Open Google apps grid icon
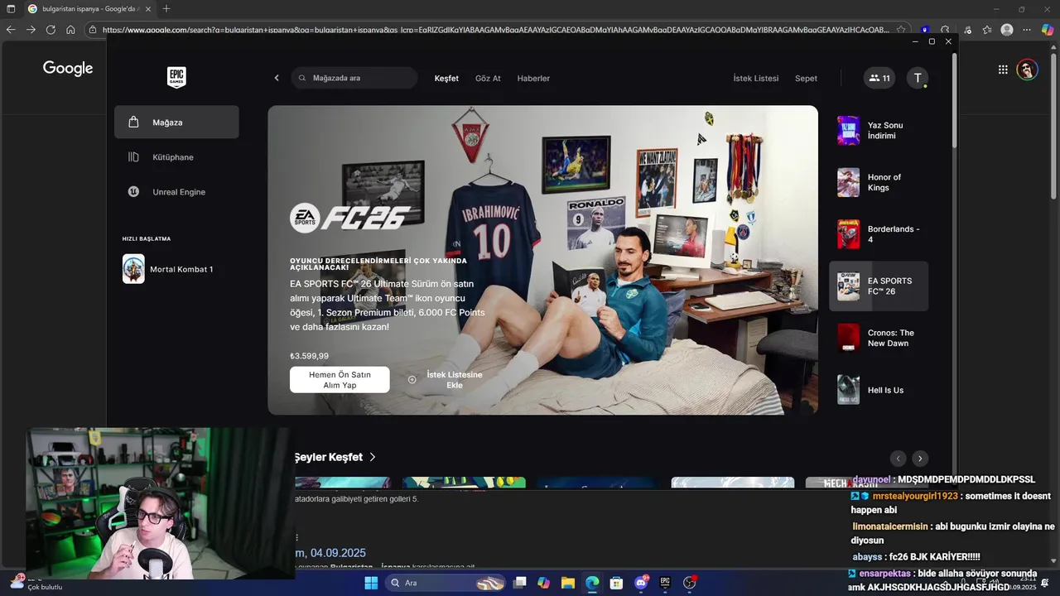Screen dimensions: 1060x596 coord(1003,70)
